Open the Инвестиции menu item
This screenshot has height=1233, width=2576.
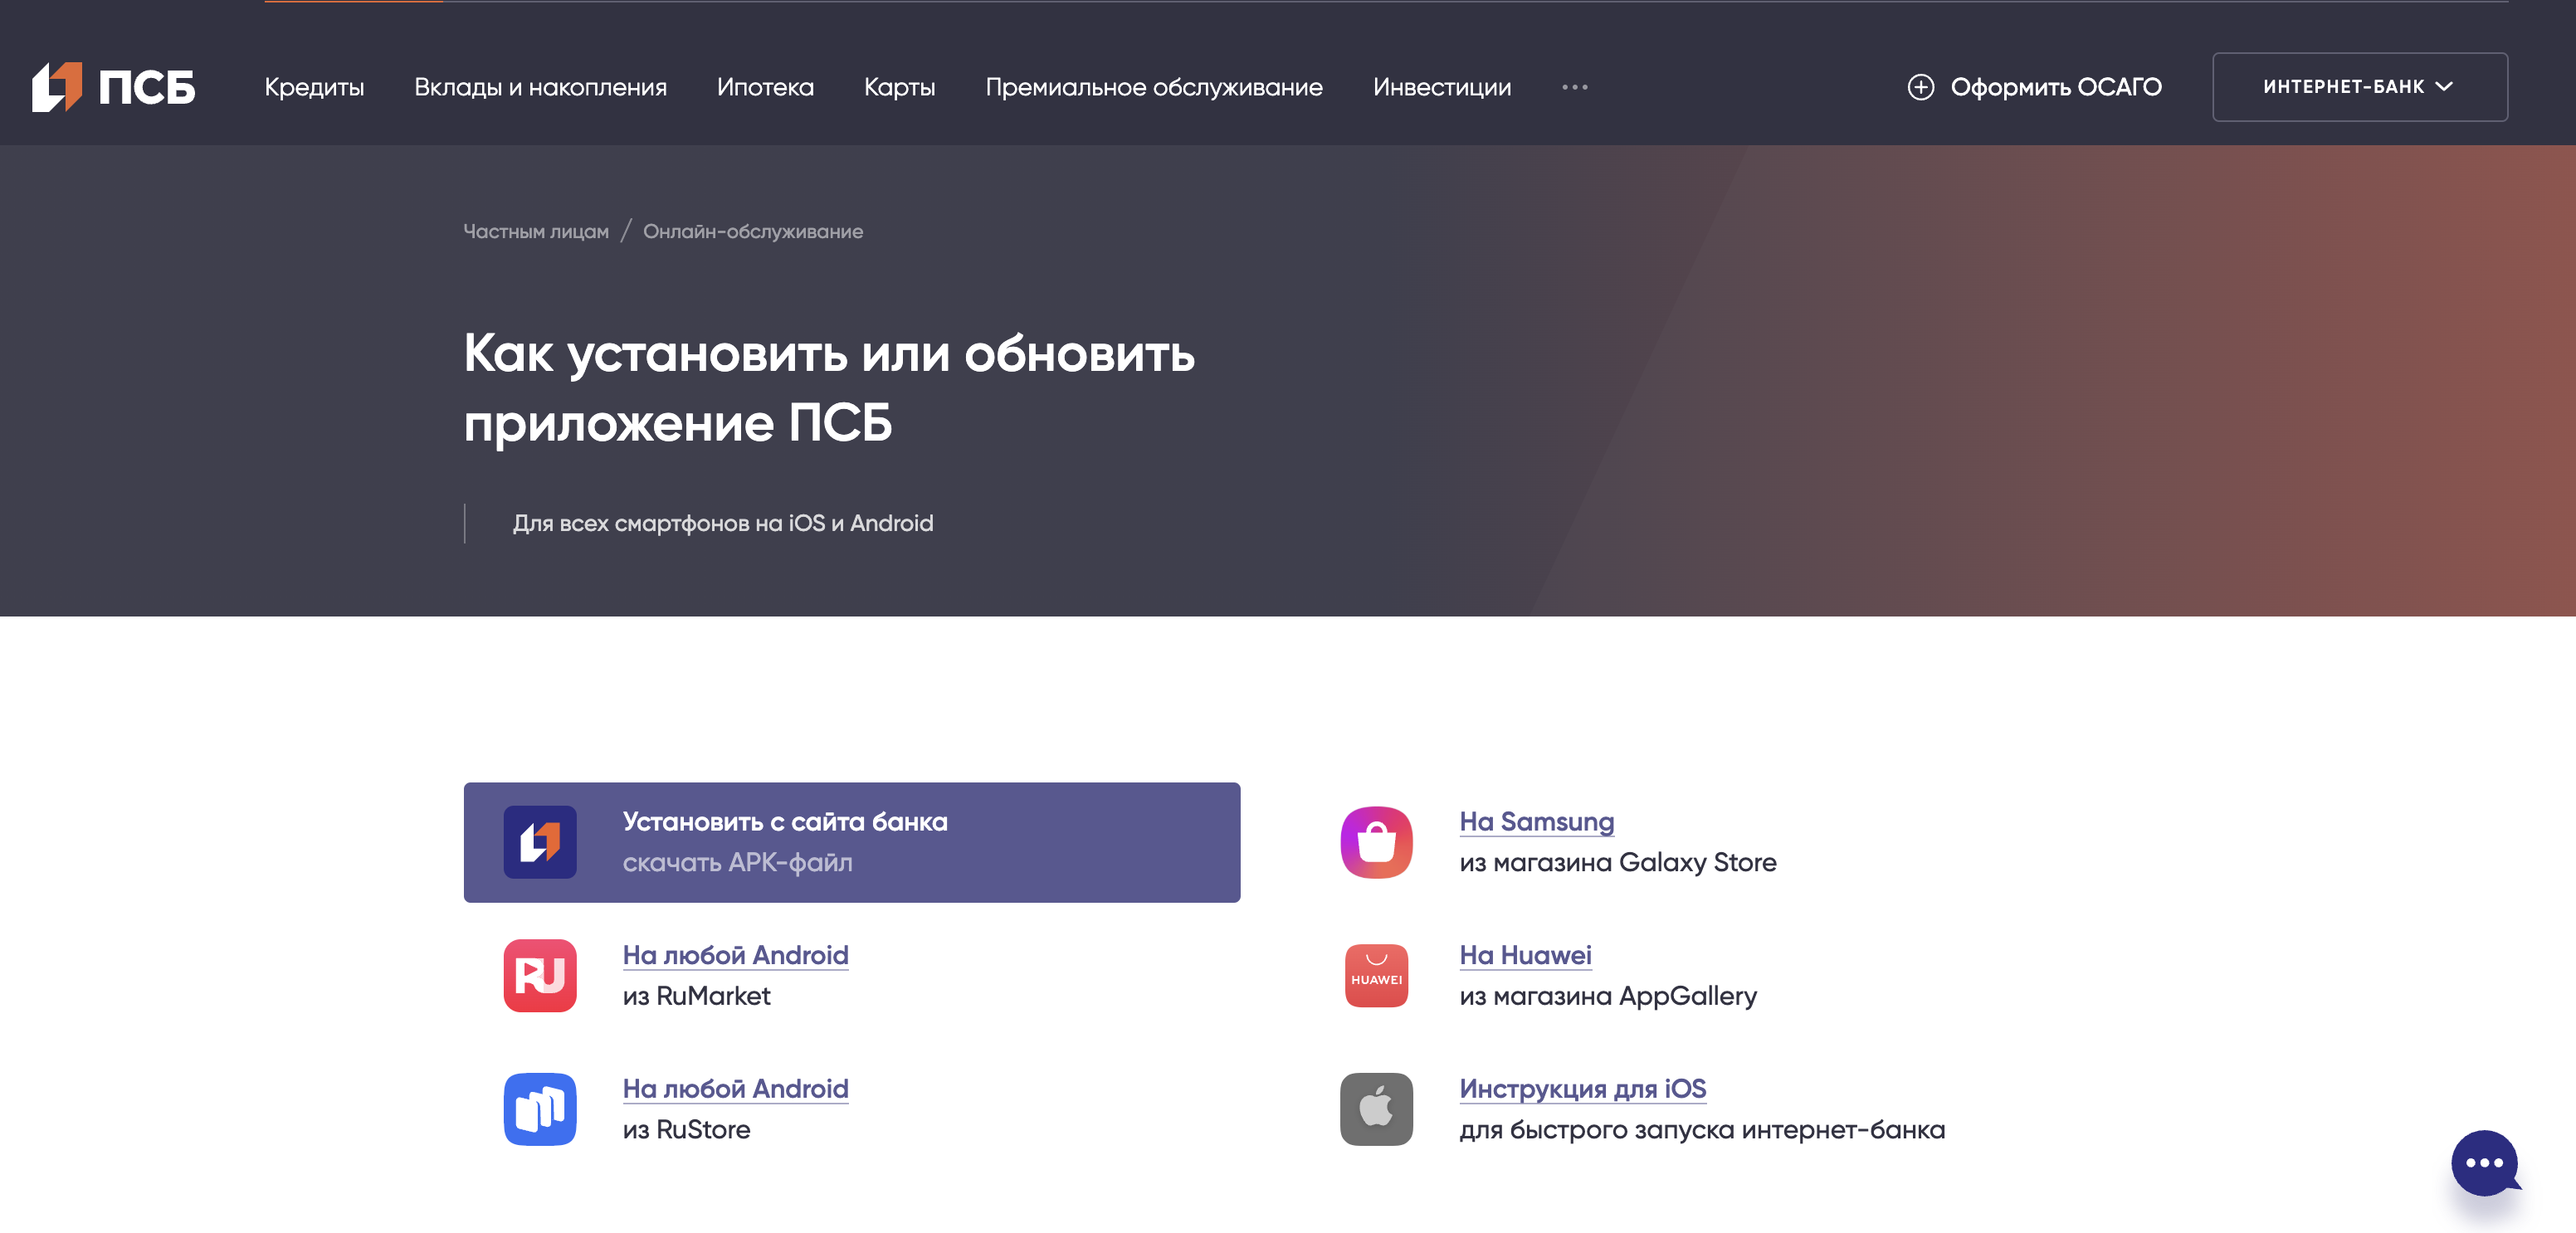1442,87
